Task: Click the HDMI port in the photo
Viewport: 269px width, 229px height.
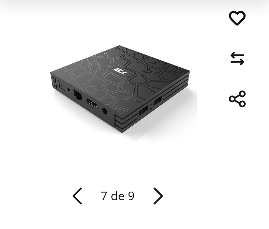Action: 91,102
